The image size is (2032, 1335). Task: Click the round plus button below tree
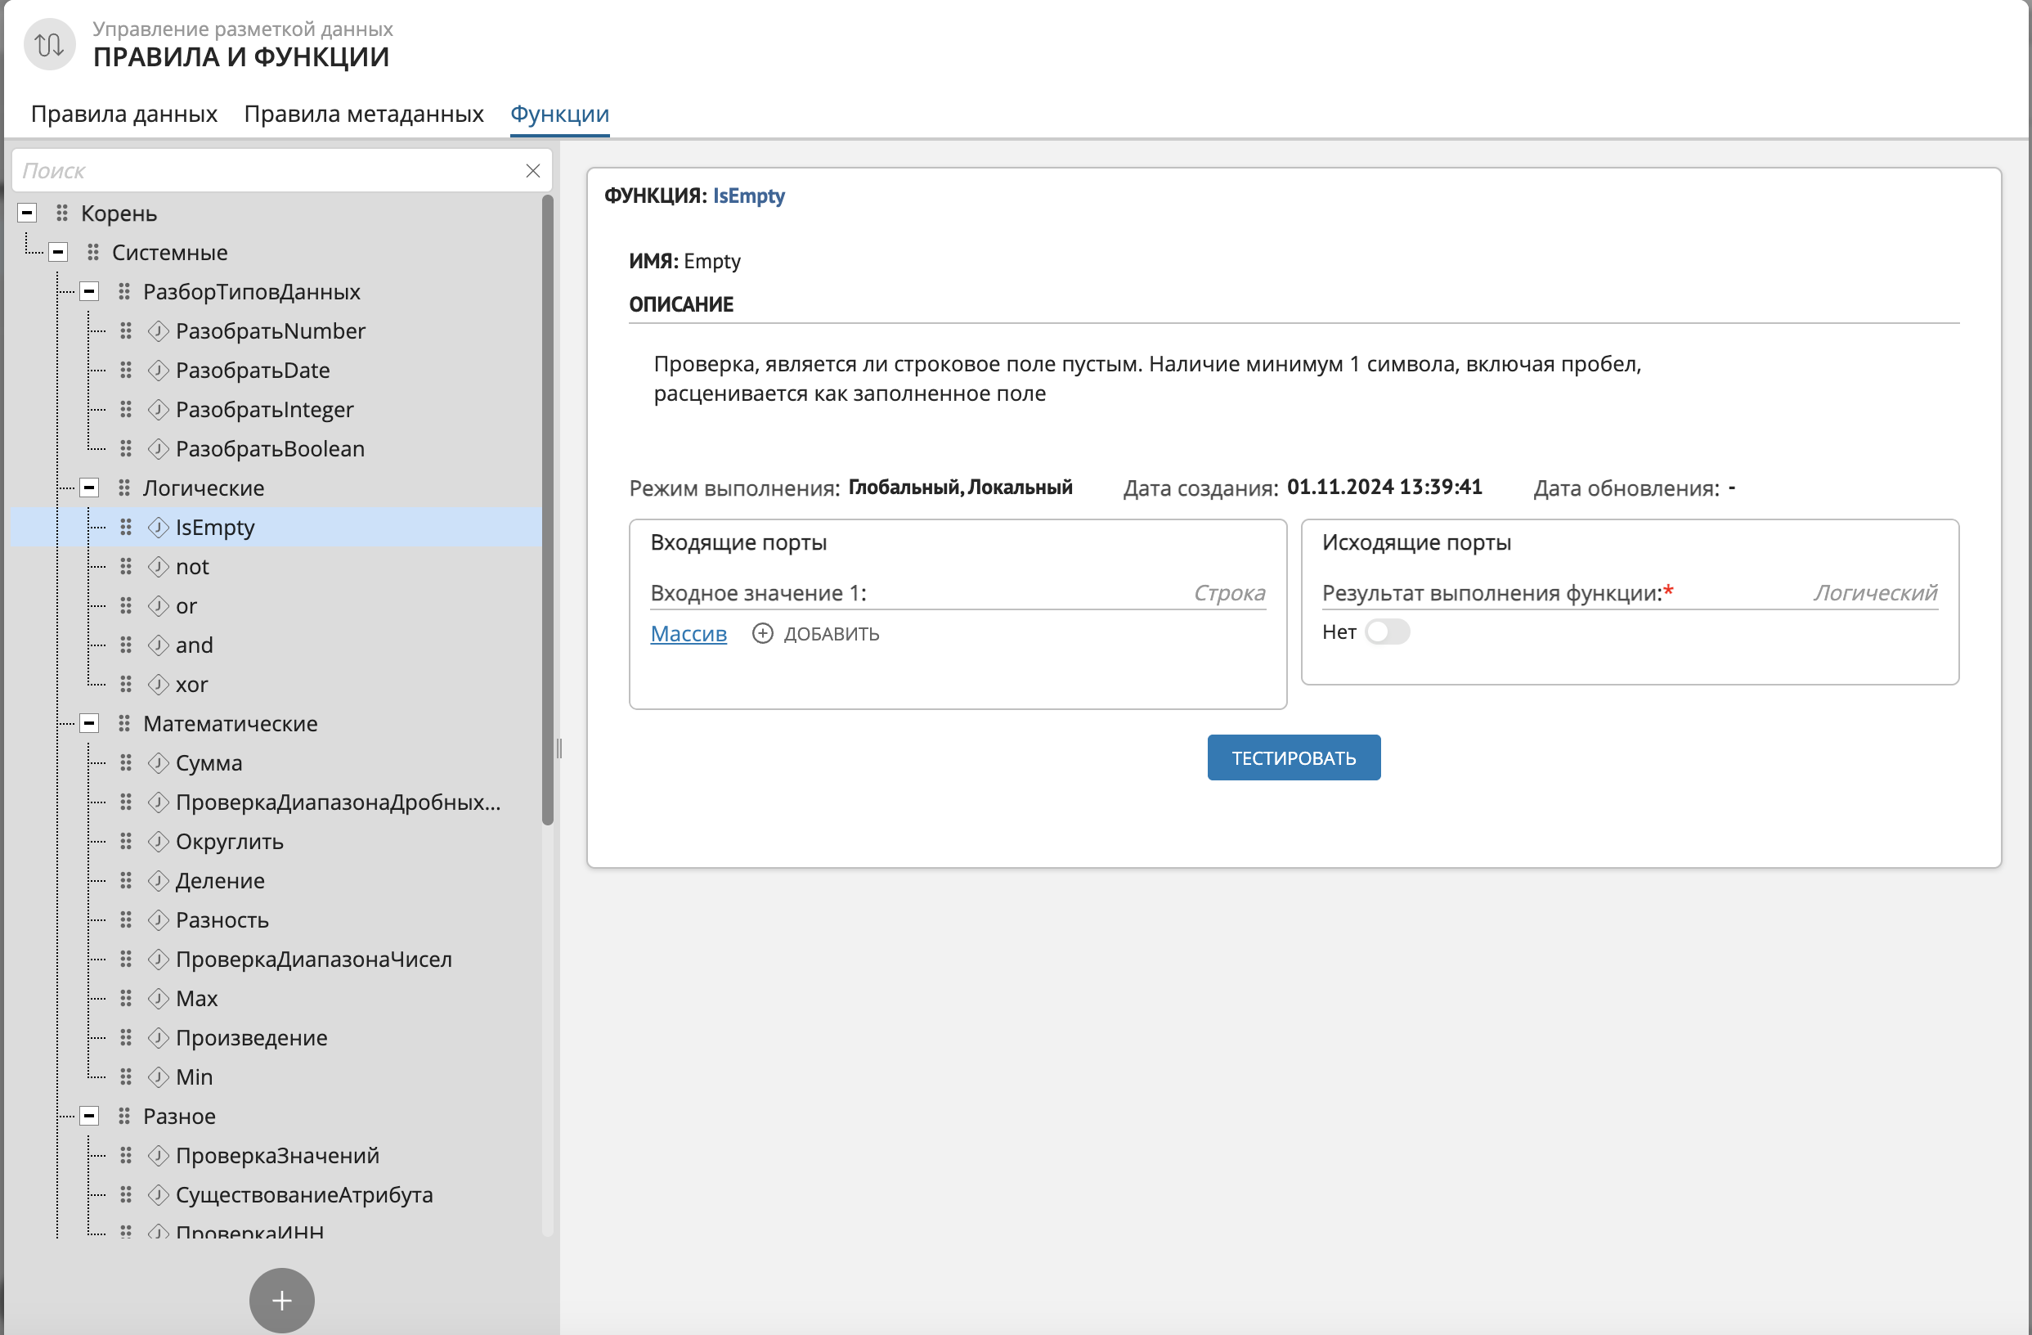282,1300
